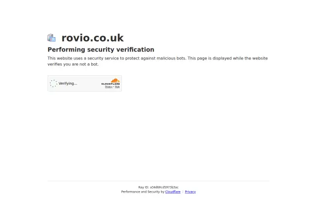
Task: Click the Ray ID value in footer
Action: 164,187
